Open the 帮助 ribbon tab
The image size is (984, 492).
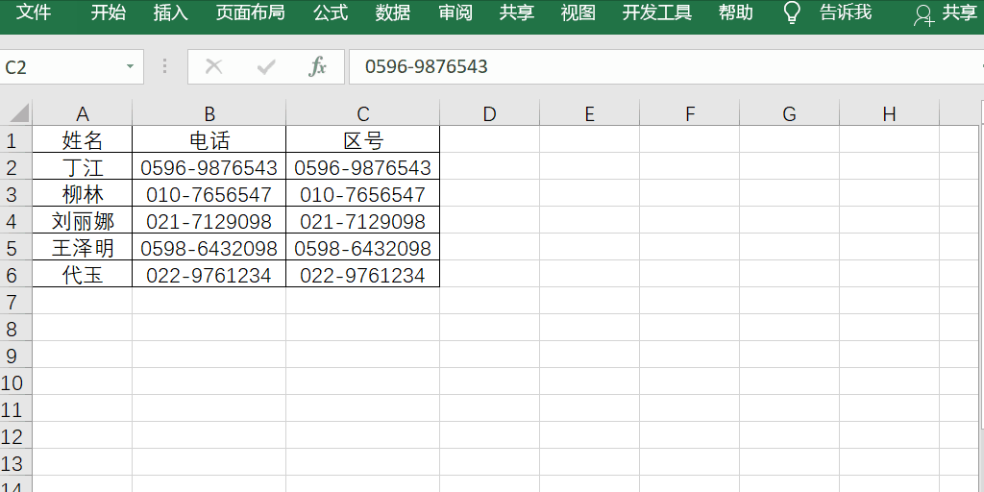[x=735, y=12]
